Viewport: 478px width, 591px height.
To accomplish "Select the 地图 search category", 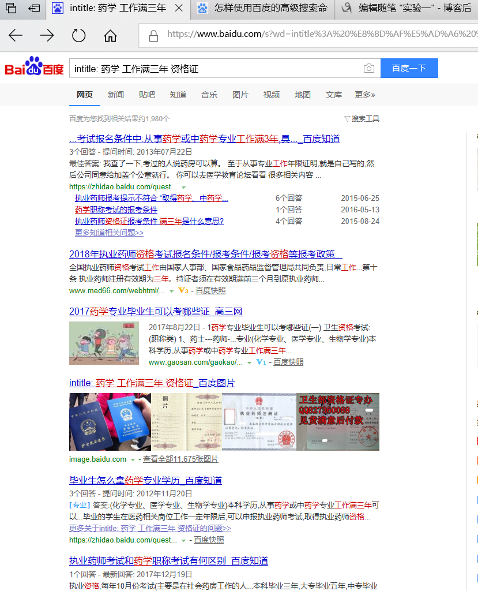I will (x=303, y=95).
